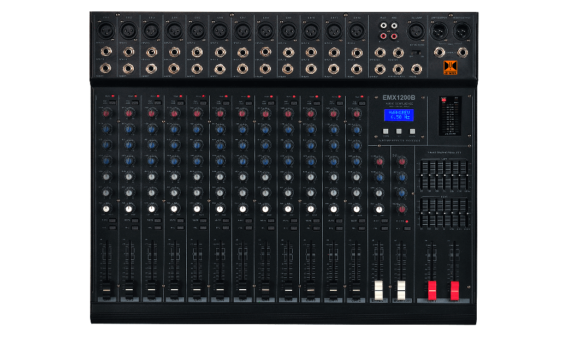Image resolution: width=569 pixels, height=341 pixels.
Task: Click the CH7 channel fader cap
Action: coord(242,288)
